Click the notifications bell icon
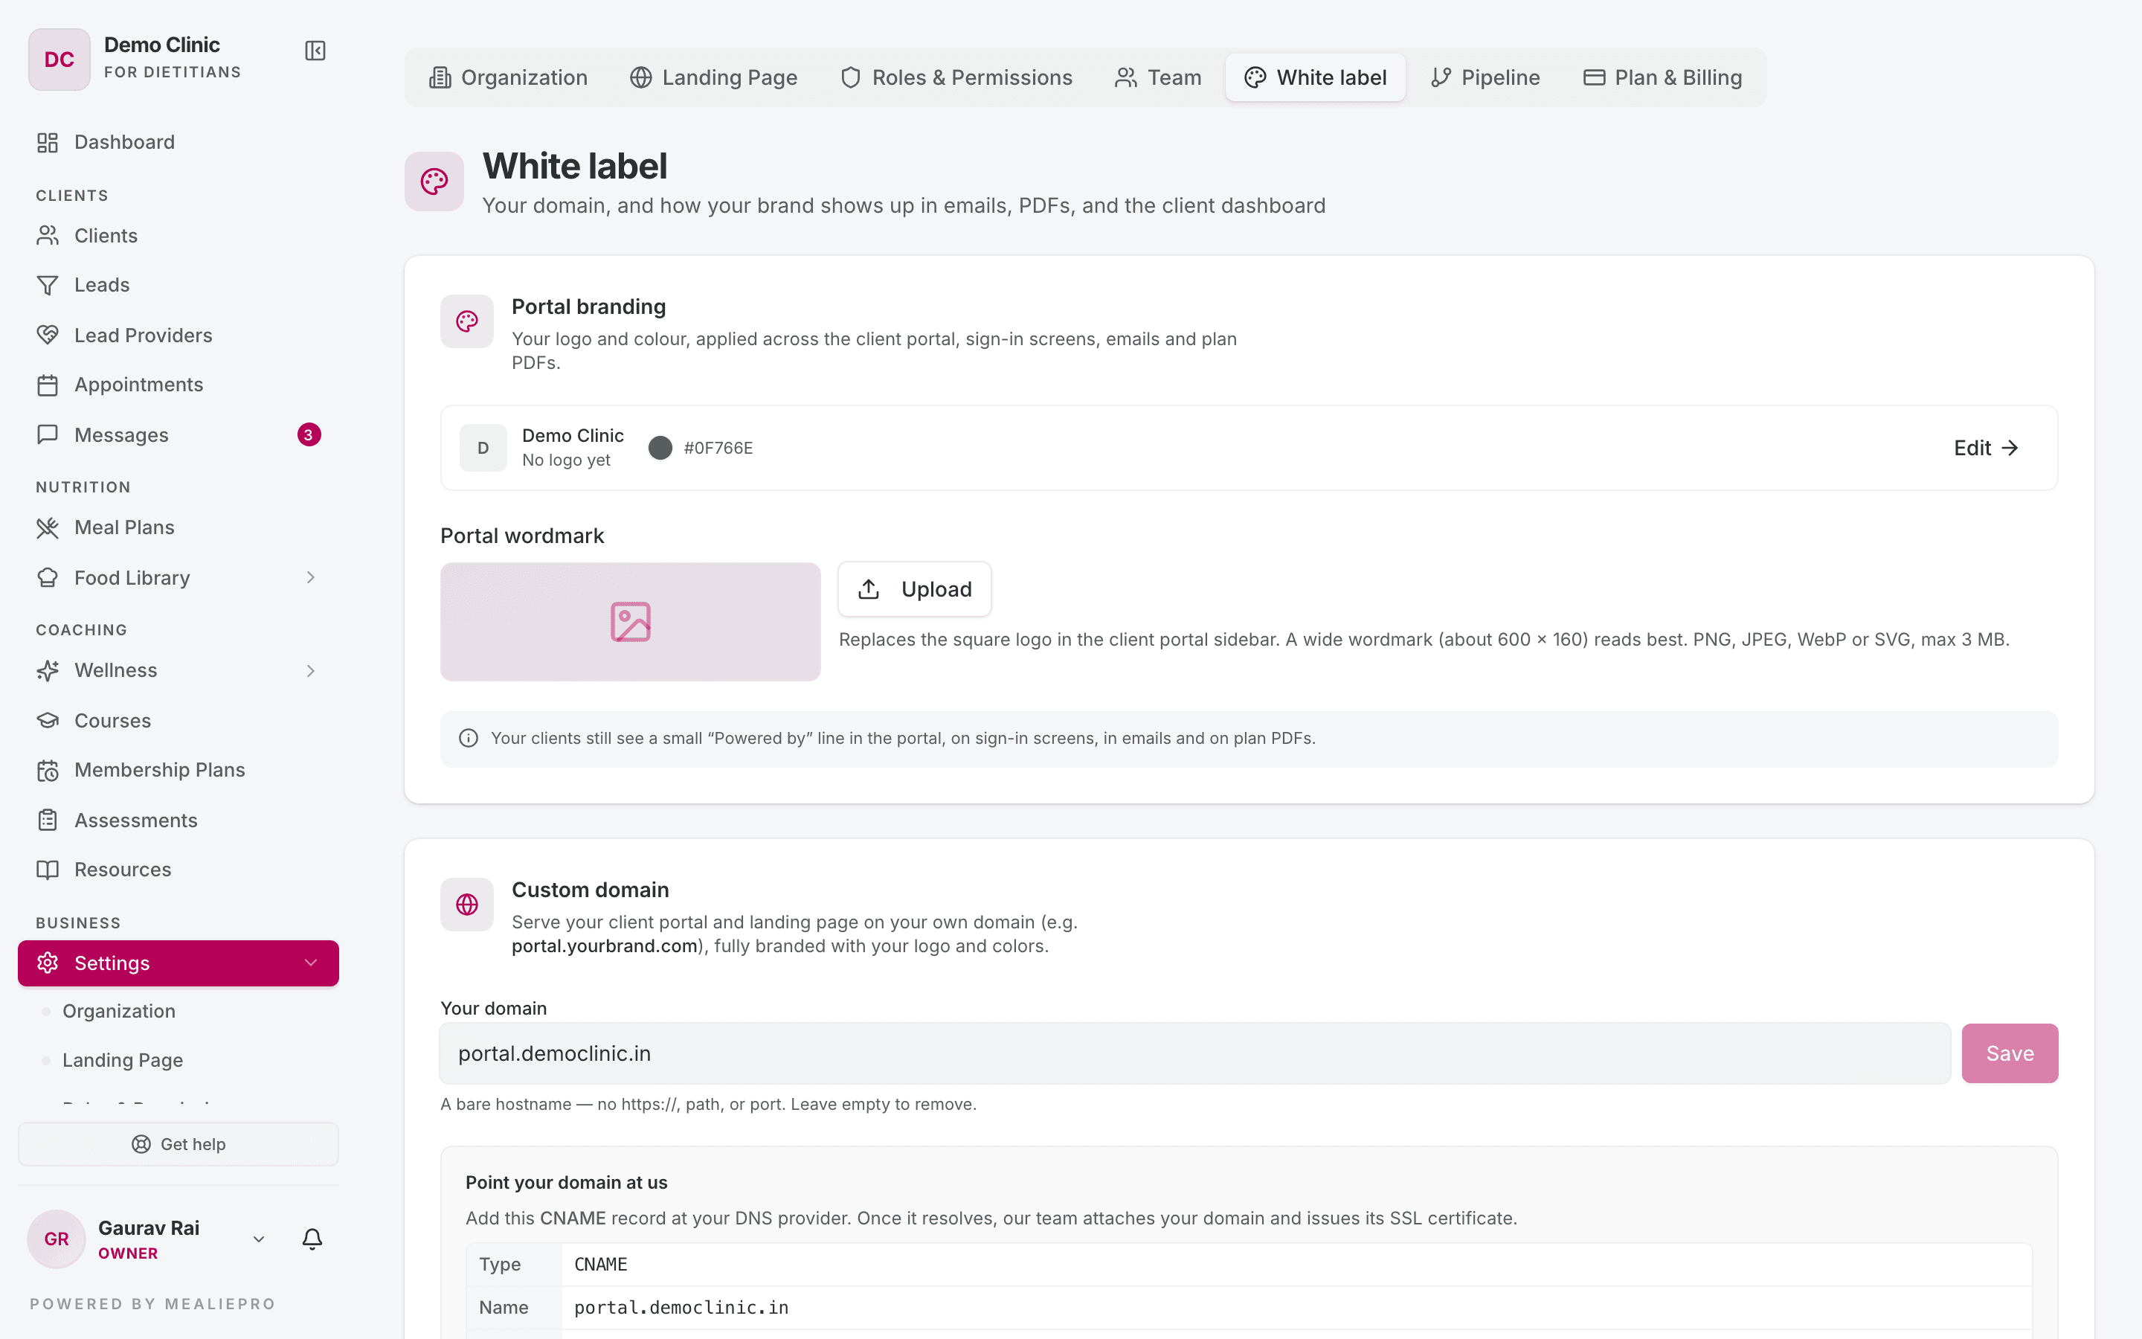This screenshot has height=1339, width=2142. [x=312, y=1239]
